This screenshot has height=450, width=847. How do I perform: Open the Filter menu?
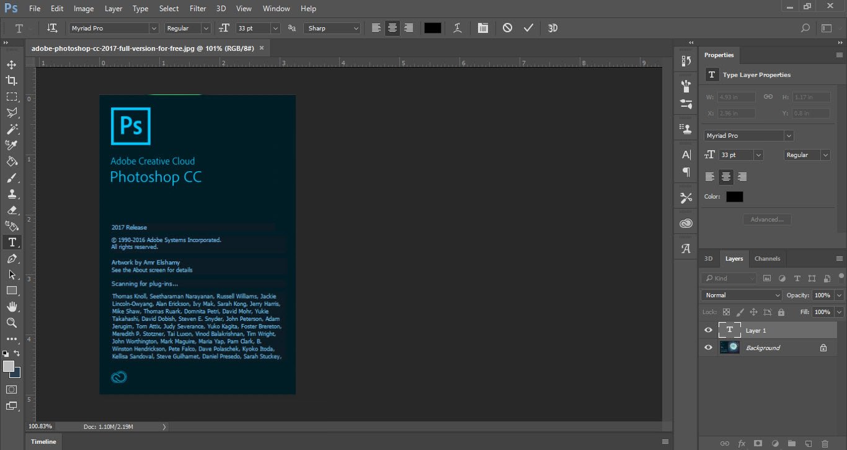point(198,9)
